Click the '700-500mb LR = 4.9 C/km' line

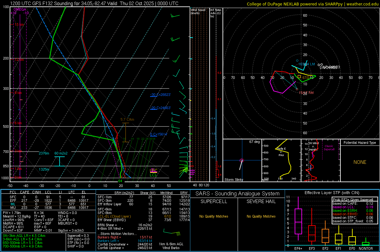pos(23,246)
